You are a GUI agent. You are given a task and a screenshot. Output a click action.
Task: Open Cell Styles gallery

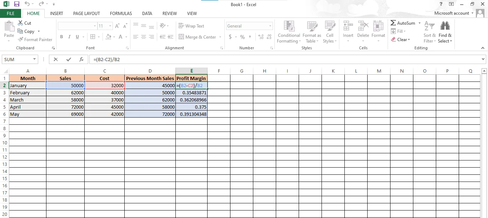pyautogui.click(x=329, y=31)
